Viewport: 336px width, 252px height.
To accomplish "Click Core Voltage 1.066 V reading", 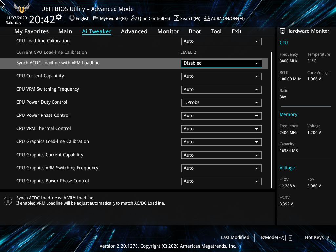I will click(x=314, y=79).
